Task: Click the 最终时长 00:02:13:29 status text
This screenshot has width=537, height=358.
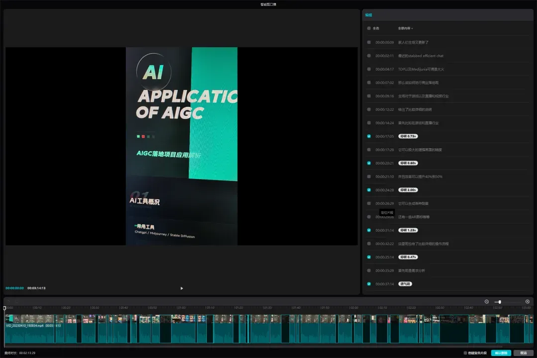Action: click(x=20, y=353)
